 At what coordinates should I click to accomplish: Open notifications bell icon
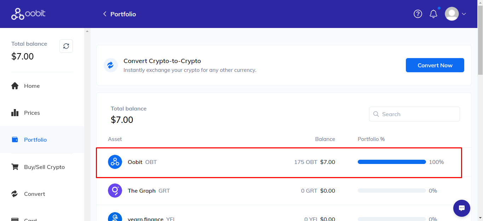pyautogui.click(x=433, y=14)
